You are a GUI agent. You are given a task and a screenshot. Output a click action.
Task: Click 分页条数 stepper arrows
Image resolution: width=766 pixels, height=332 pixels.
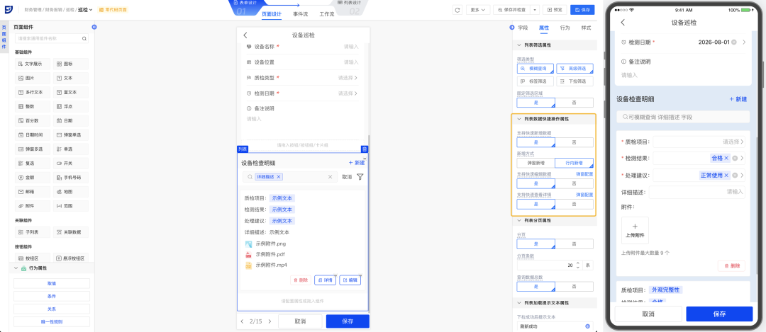coord(578,265)
